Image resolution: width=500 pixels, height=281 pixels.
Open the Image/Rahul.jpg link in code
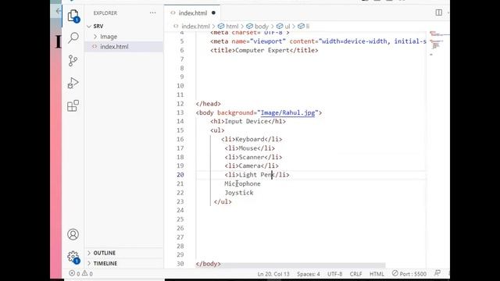pyautogui.click(x=287, y=112)
